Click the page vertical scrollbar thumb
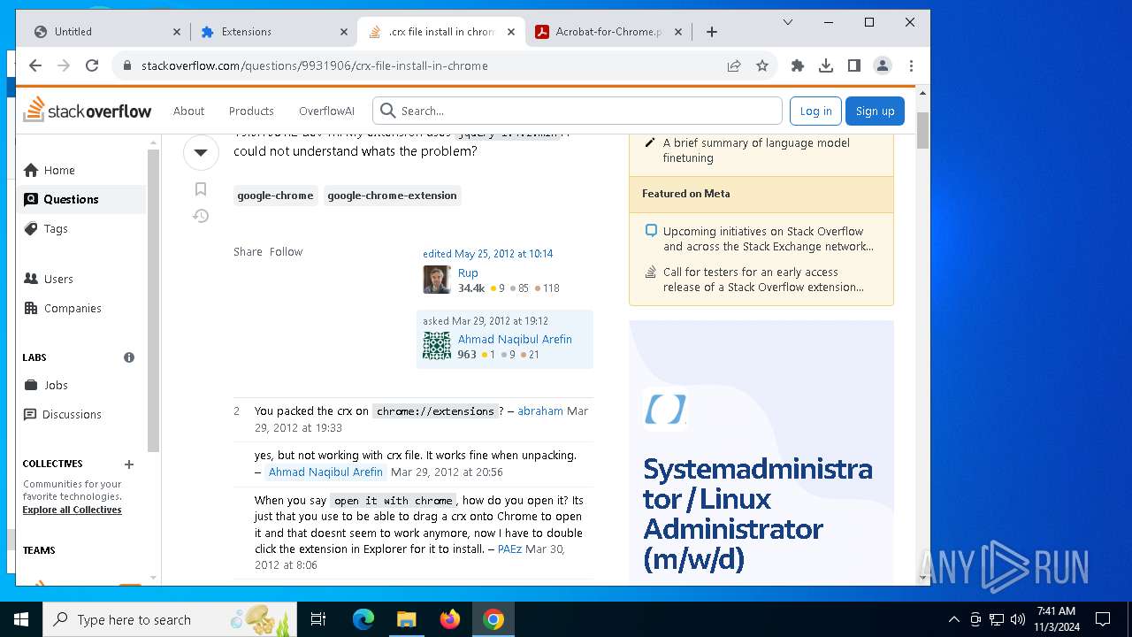The image size is (1132, 637). tap(922, 131)
